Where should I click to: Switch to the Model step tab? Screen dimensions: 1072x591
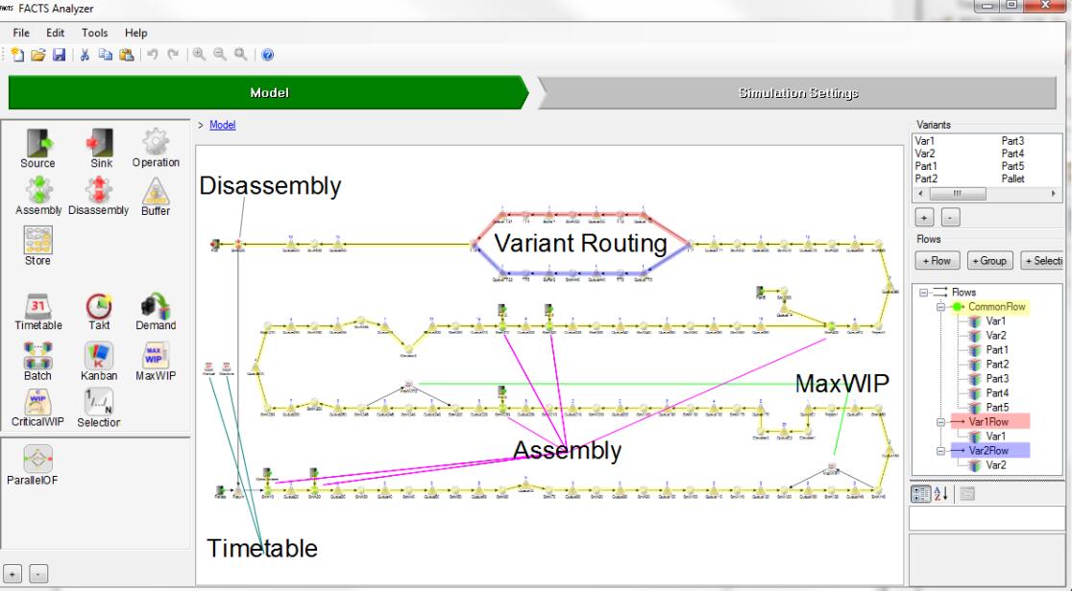(x=269, y=93)
